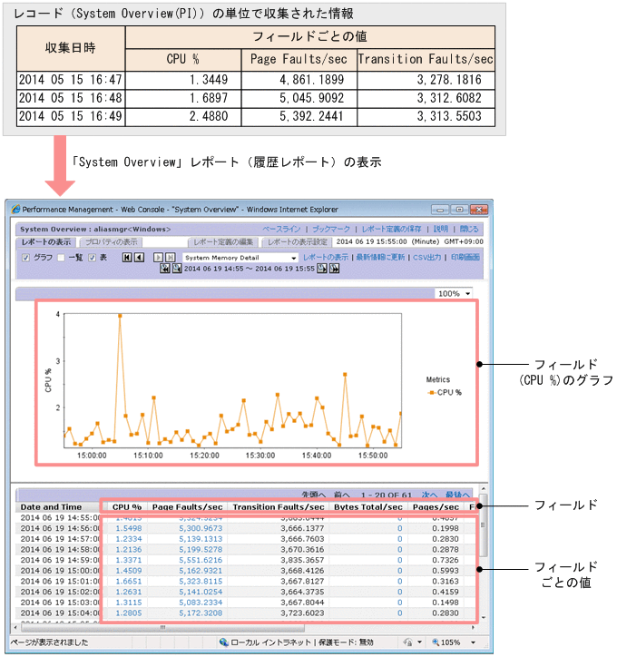Screen dimensions: 617x657
Task: Click scroll down arrow of table
Action: click(x=483, y=617)
